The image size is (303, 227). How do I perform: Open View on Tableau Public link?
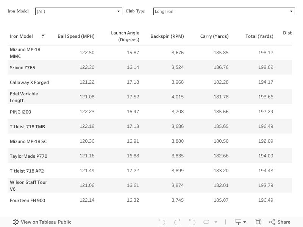tap(46, 222)
